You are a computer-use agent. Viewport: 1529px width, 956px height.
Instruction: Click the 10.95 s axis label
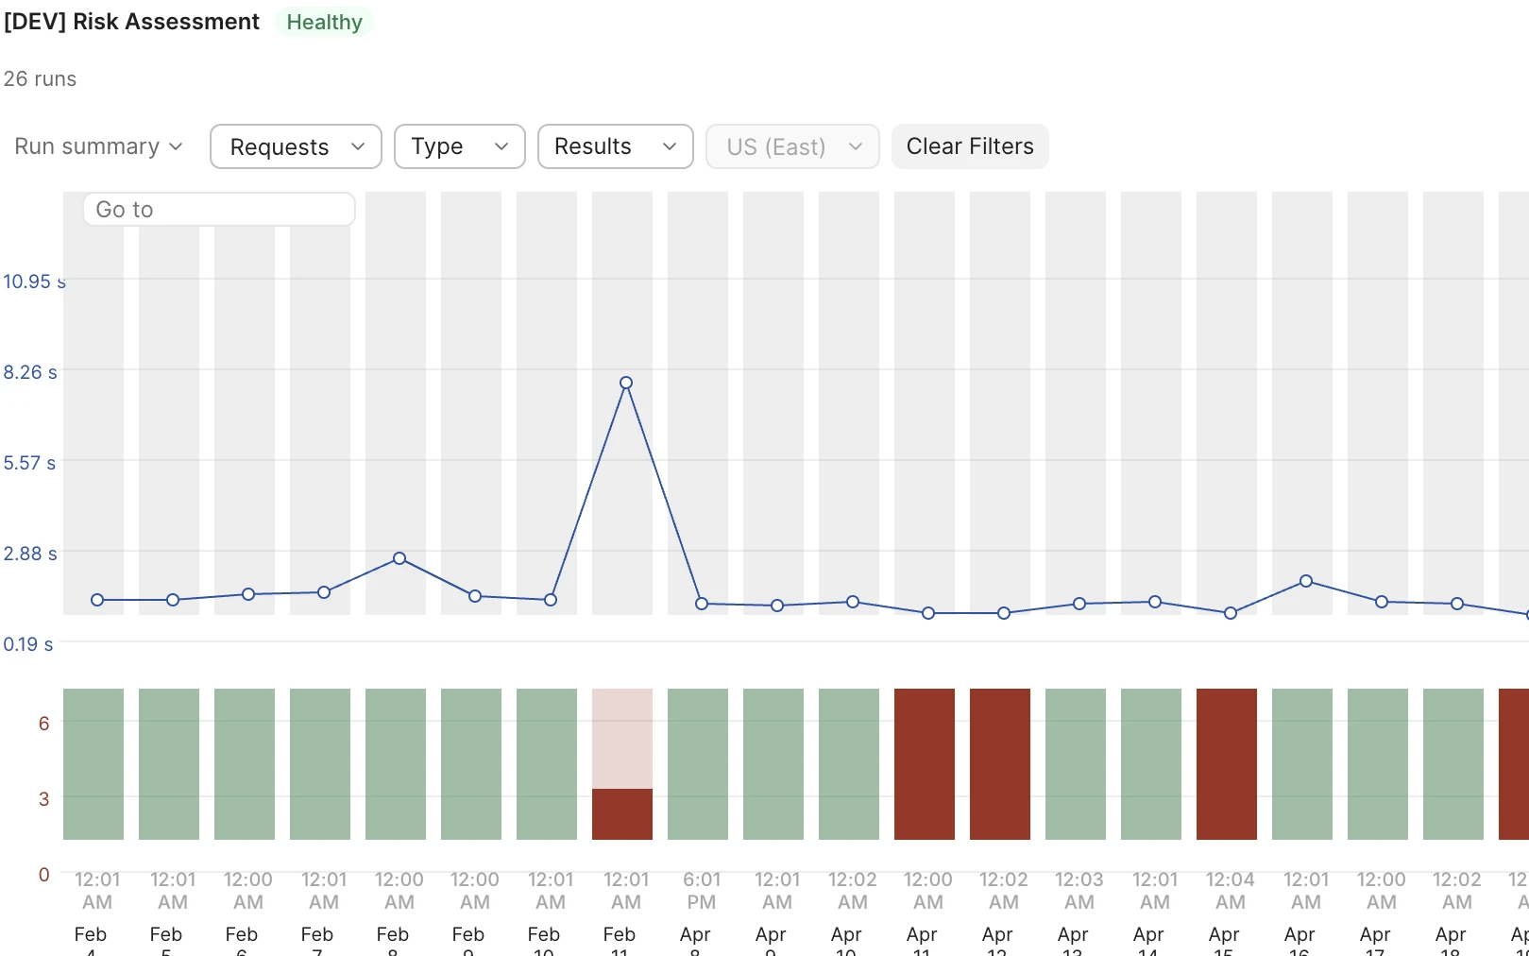(x=34, y=282)
